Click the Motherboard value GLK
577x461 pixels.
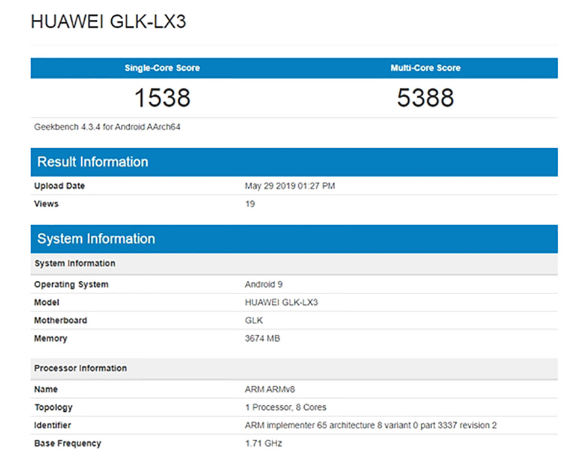tap(254, 321)
